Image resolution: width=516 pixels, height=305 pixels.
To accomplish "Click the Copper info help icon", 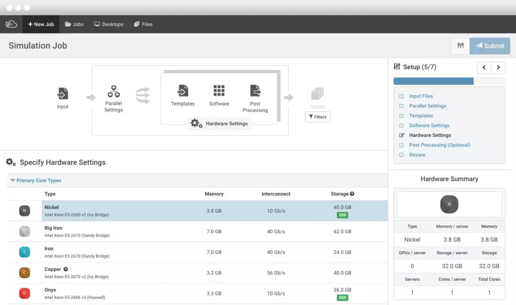I will coord(66,269).
